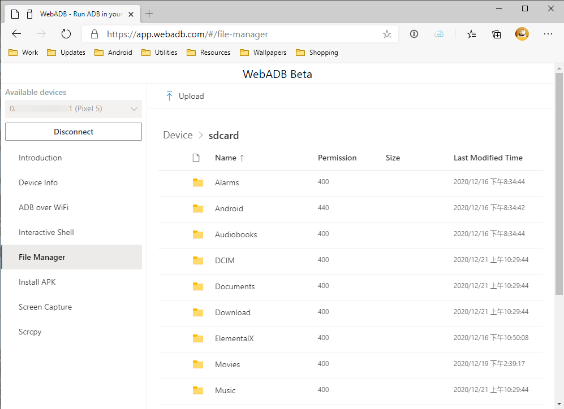This screenshot has width=564, height=409.
Task: Open the Edge settings ellipsis menu
Action: pos(548,34)
